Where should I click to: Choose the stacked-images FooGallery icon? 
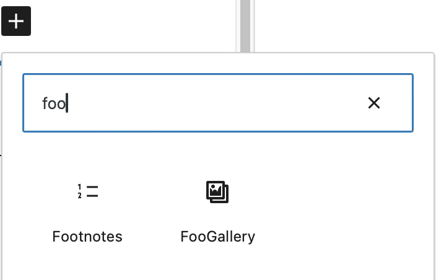[x=217, y=192]
